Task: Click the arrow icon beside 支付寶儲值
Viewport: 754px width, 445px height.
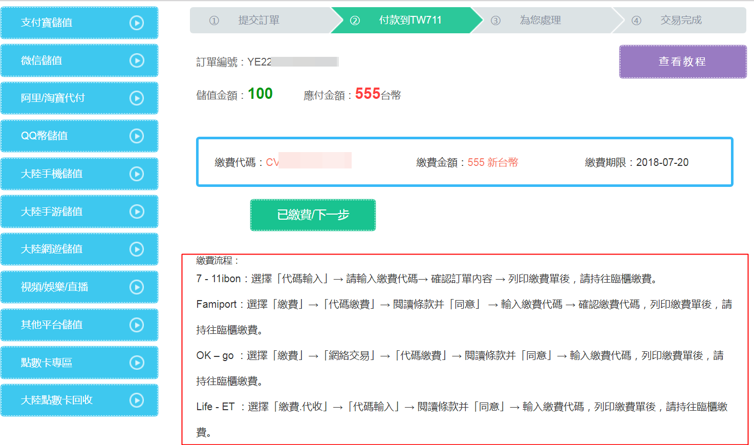Action: pyautogui.click(x=137, y=23)
